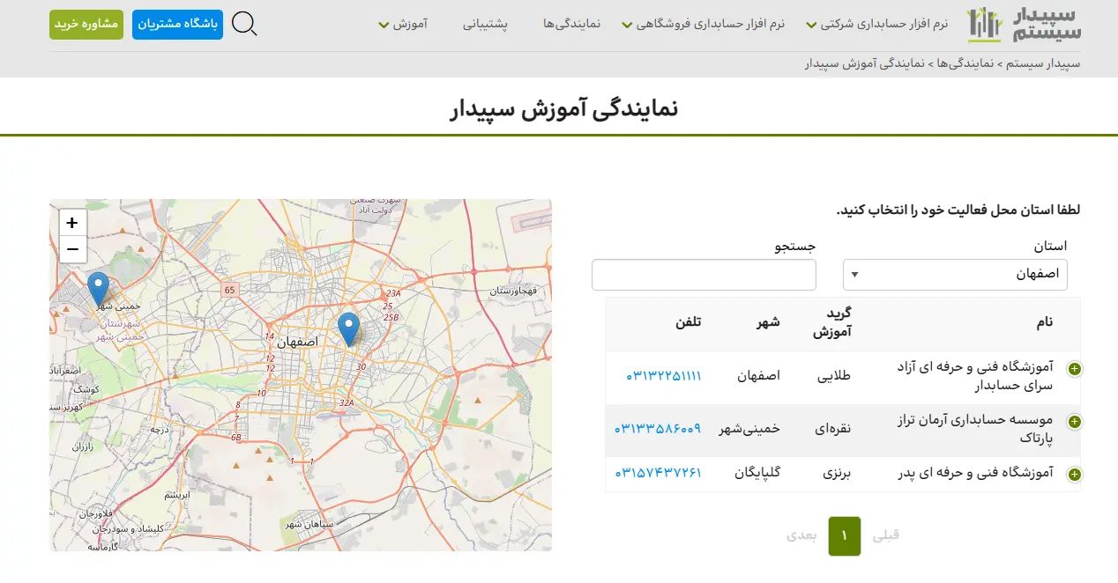Sort by the تلفن column header

click(688, 322)
